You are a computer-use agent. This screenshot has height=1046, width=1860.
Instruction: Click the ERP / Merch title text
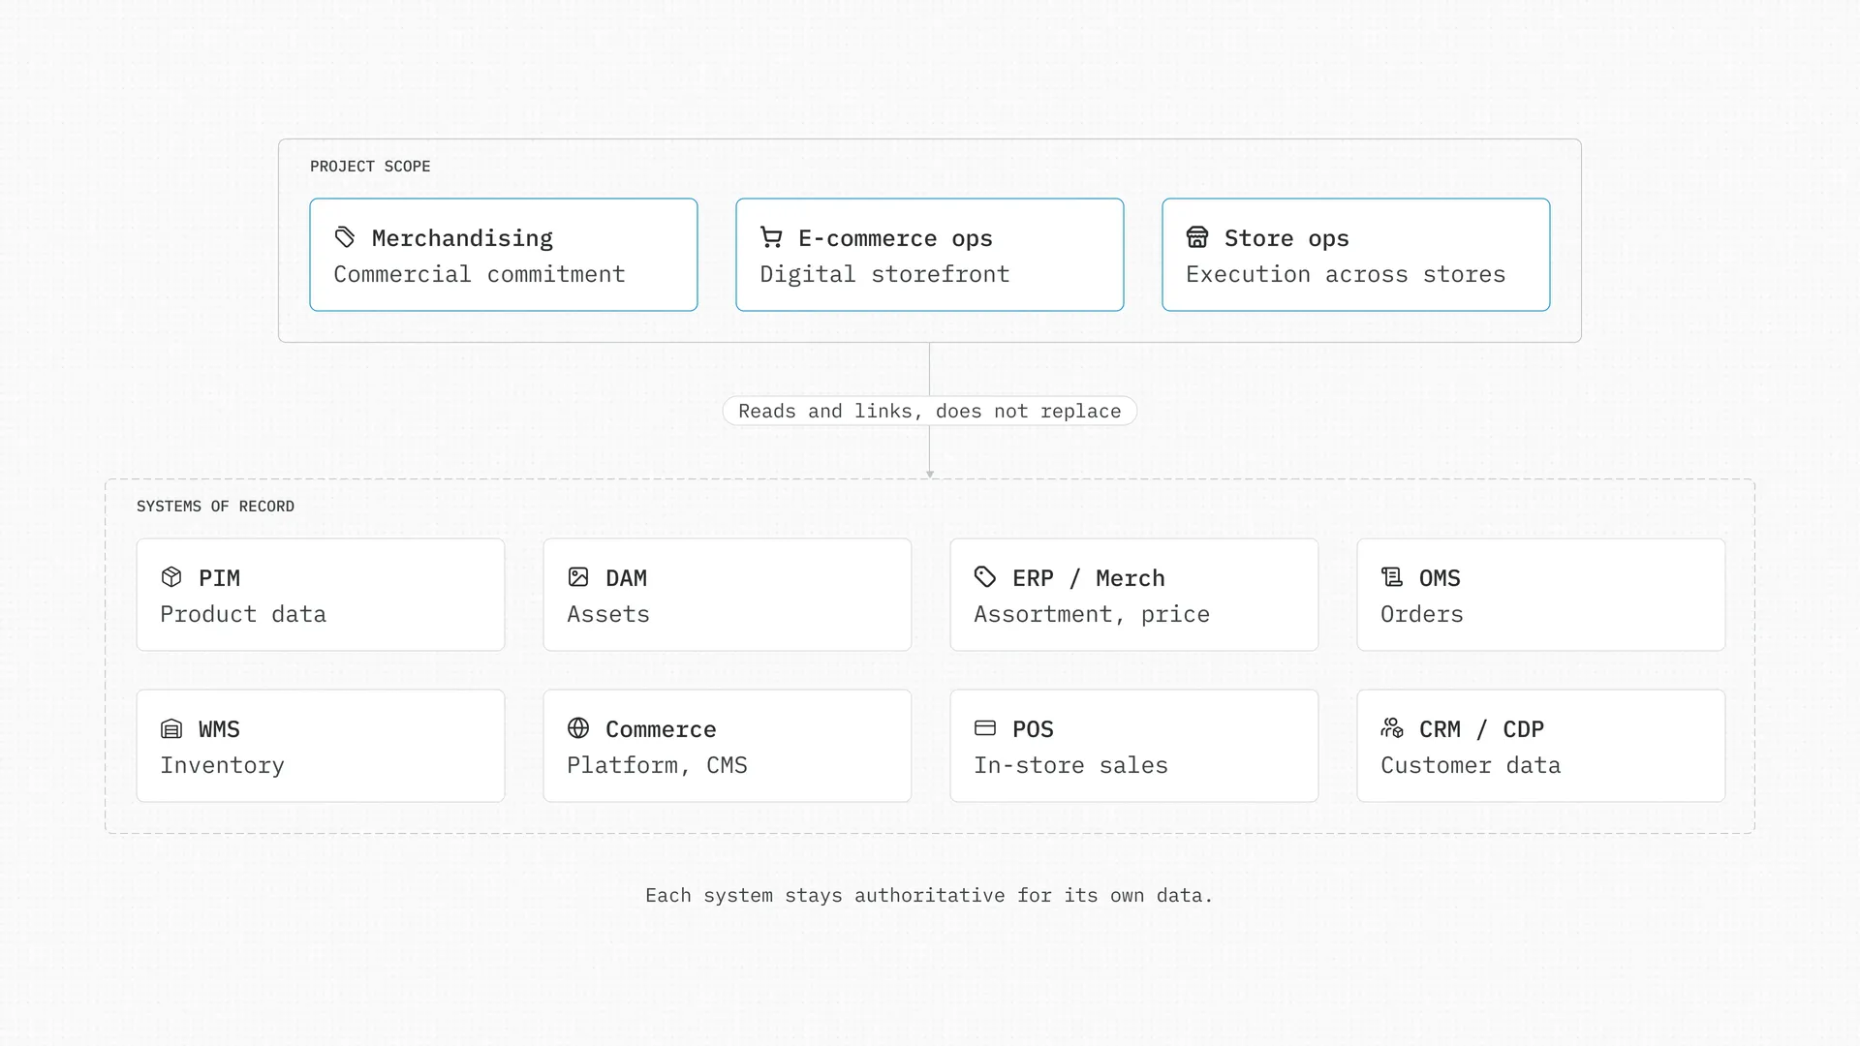(1089, 578)
